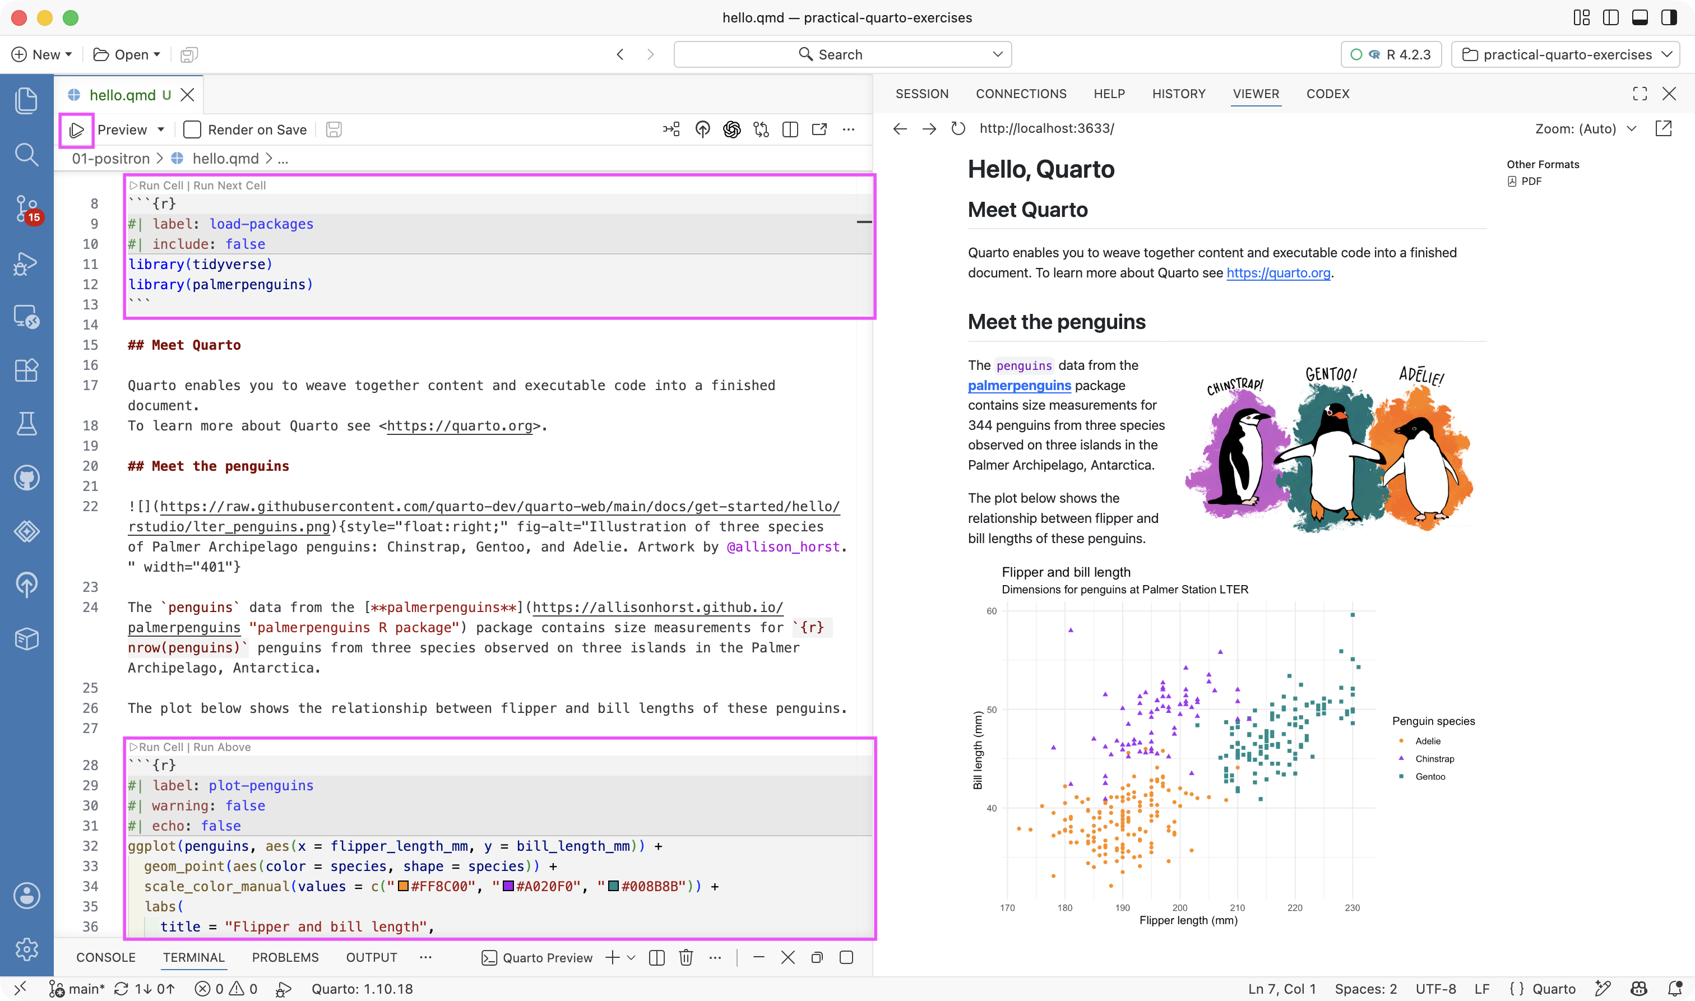Open the Extensions view

tap(26, 370)
